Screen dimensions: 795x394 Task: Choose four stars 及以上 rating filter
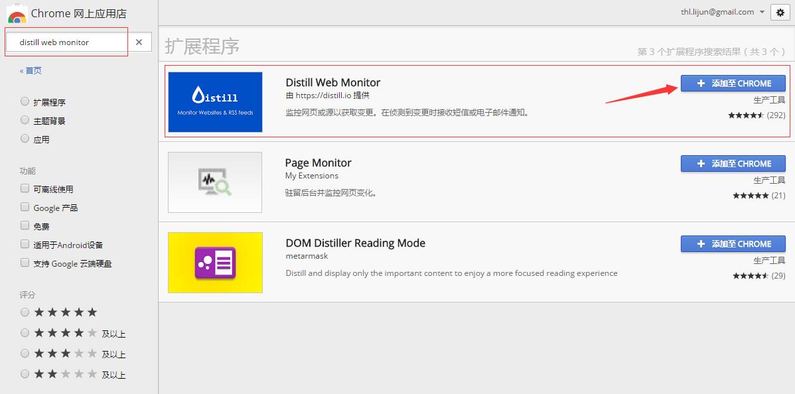(x=25, y=332)
